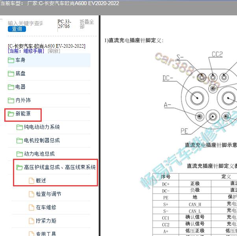The height and width of the screenshot is (236, 237).
Task: Click the PE label in diagram
Action: coord(184,131)
